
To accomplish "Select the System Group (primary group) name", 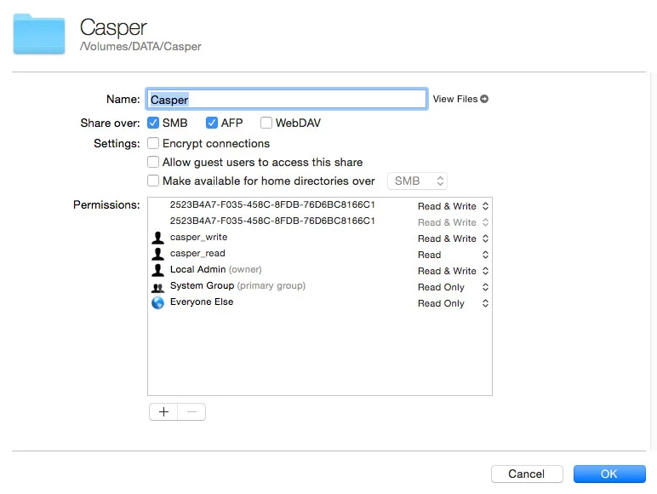I will 237,285.
